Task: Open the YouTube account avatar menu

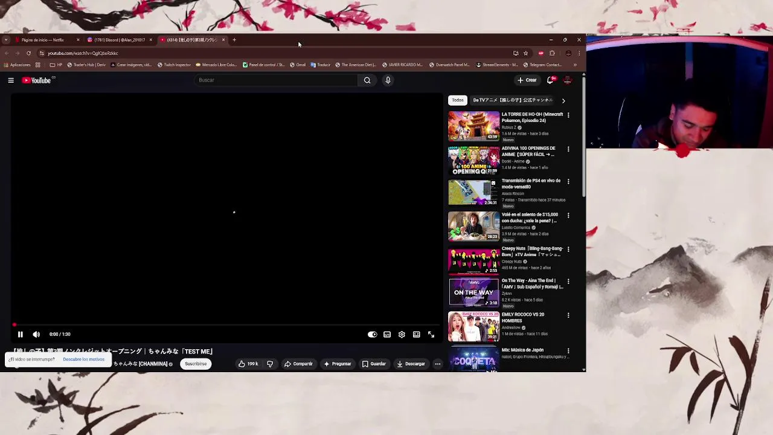Action: tap(568, 80)
